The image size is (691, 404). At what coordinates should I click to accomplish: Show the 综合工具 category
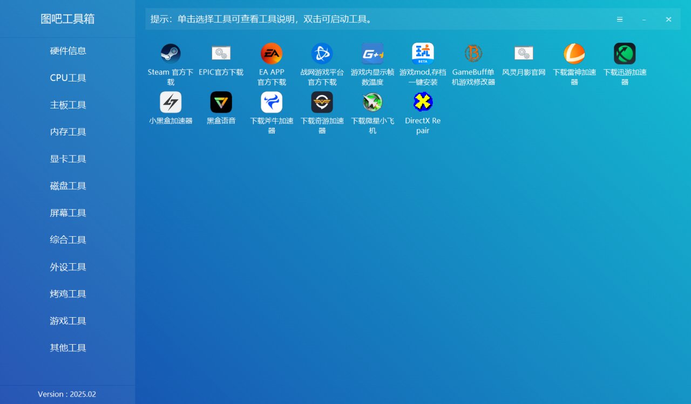point(68,239)
